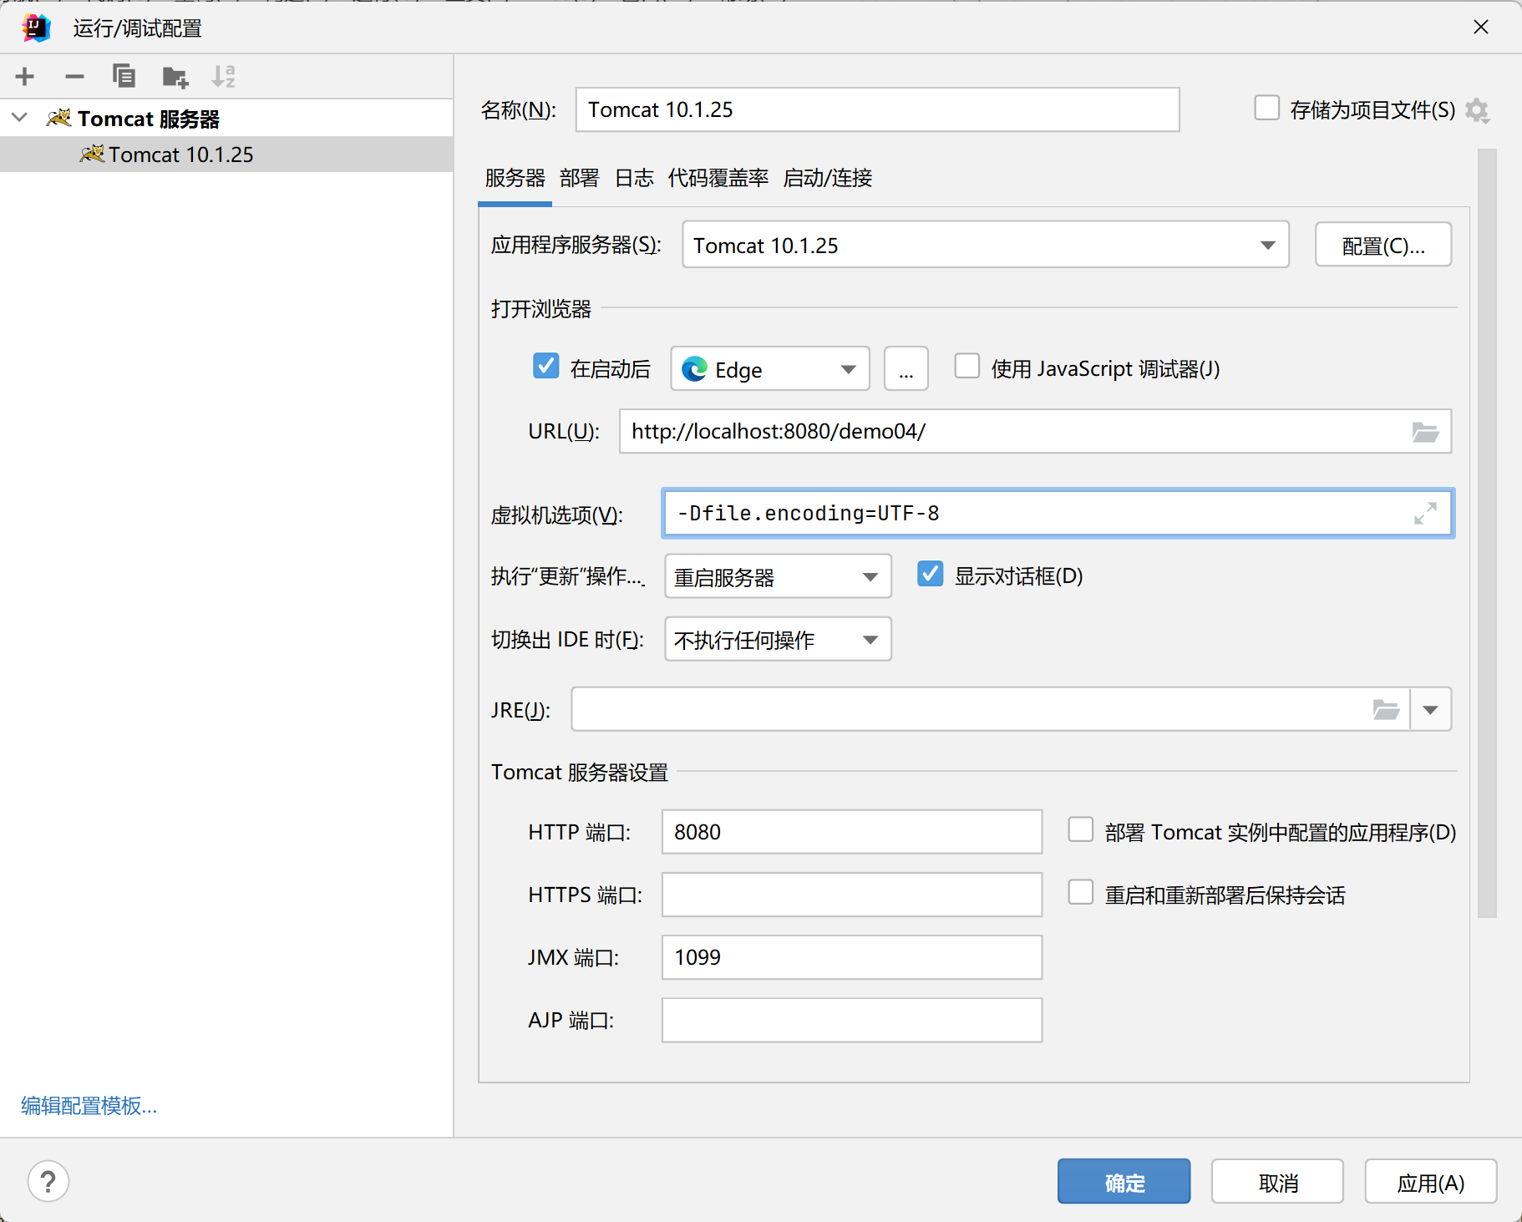1522x1222 pixels.
Task: Click the vertical scrollbar of settings panel
Action: pos(1487,533)
